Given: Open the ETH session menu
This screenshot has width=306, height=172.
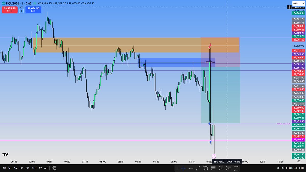Looking at the screenshot, I should [x=301, y=168].
